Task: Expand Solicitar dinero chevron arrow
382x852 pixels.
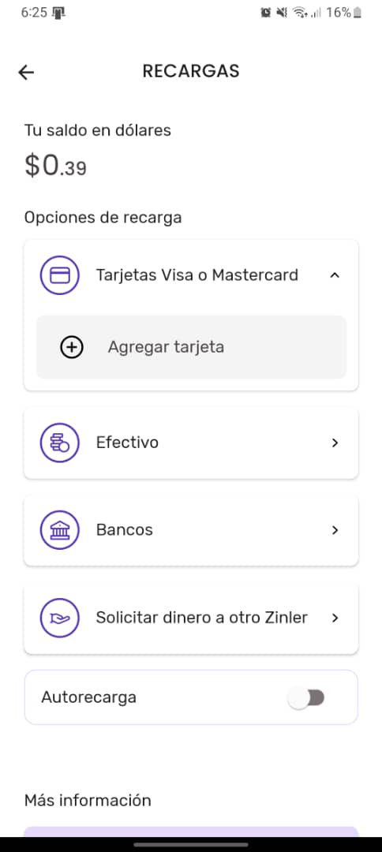Action: coord(335,618)
